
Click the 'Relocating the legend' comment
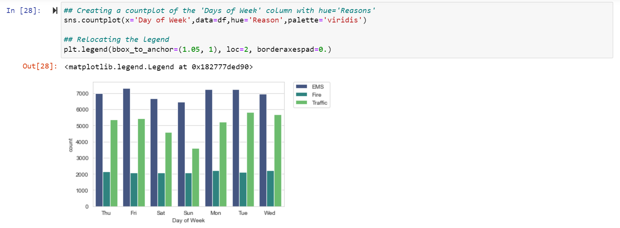click(116, 40)
